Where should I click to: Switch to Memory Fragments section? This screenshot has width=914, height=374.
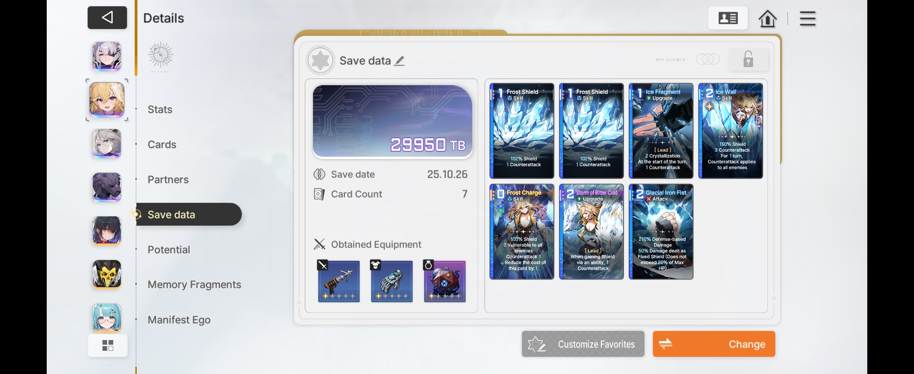[194, 285]
